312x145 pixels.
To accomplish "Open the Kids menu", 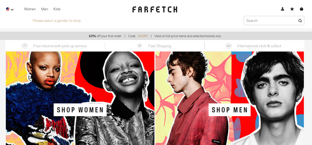I will click(57, 9).
